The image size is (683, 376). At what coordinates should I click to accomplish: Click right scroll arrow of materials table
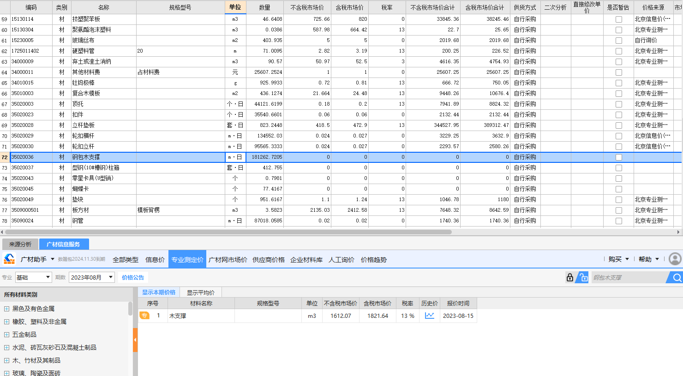(x=678, y=232)
